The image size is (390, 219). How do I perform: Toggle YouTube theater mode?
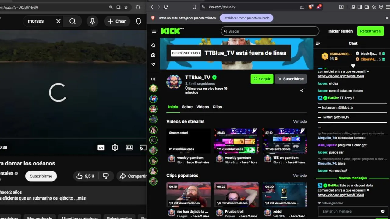click(129, 148)
